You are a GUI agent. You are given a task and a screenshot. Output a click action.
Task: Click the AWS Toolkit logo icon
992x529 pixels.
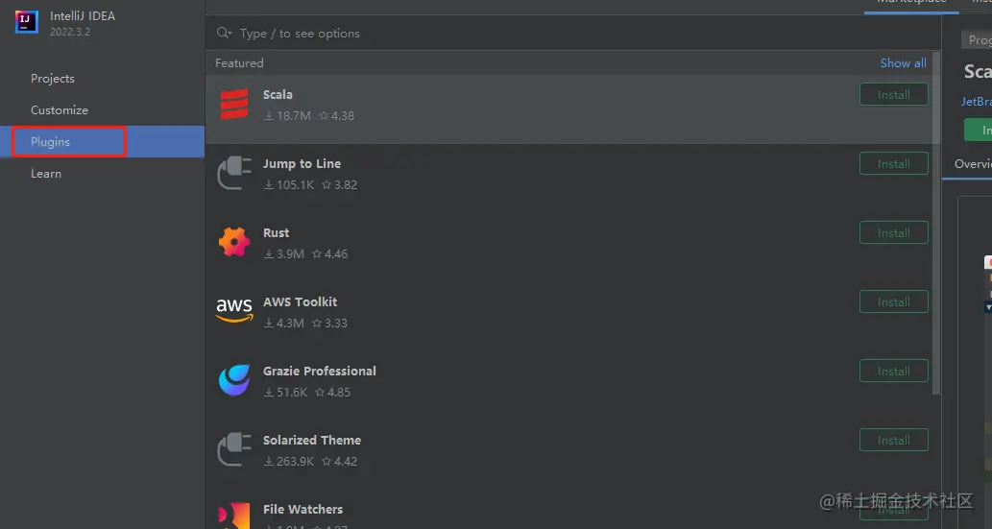tap(234, 310)
